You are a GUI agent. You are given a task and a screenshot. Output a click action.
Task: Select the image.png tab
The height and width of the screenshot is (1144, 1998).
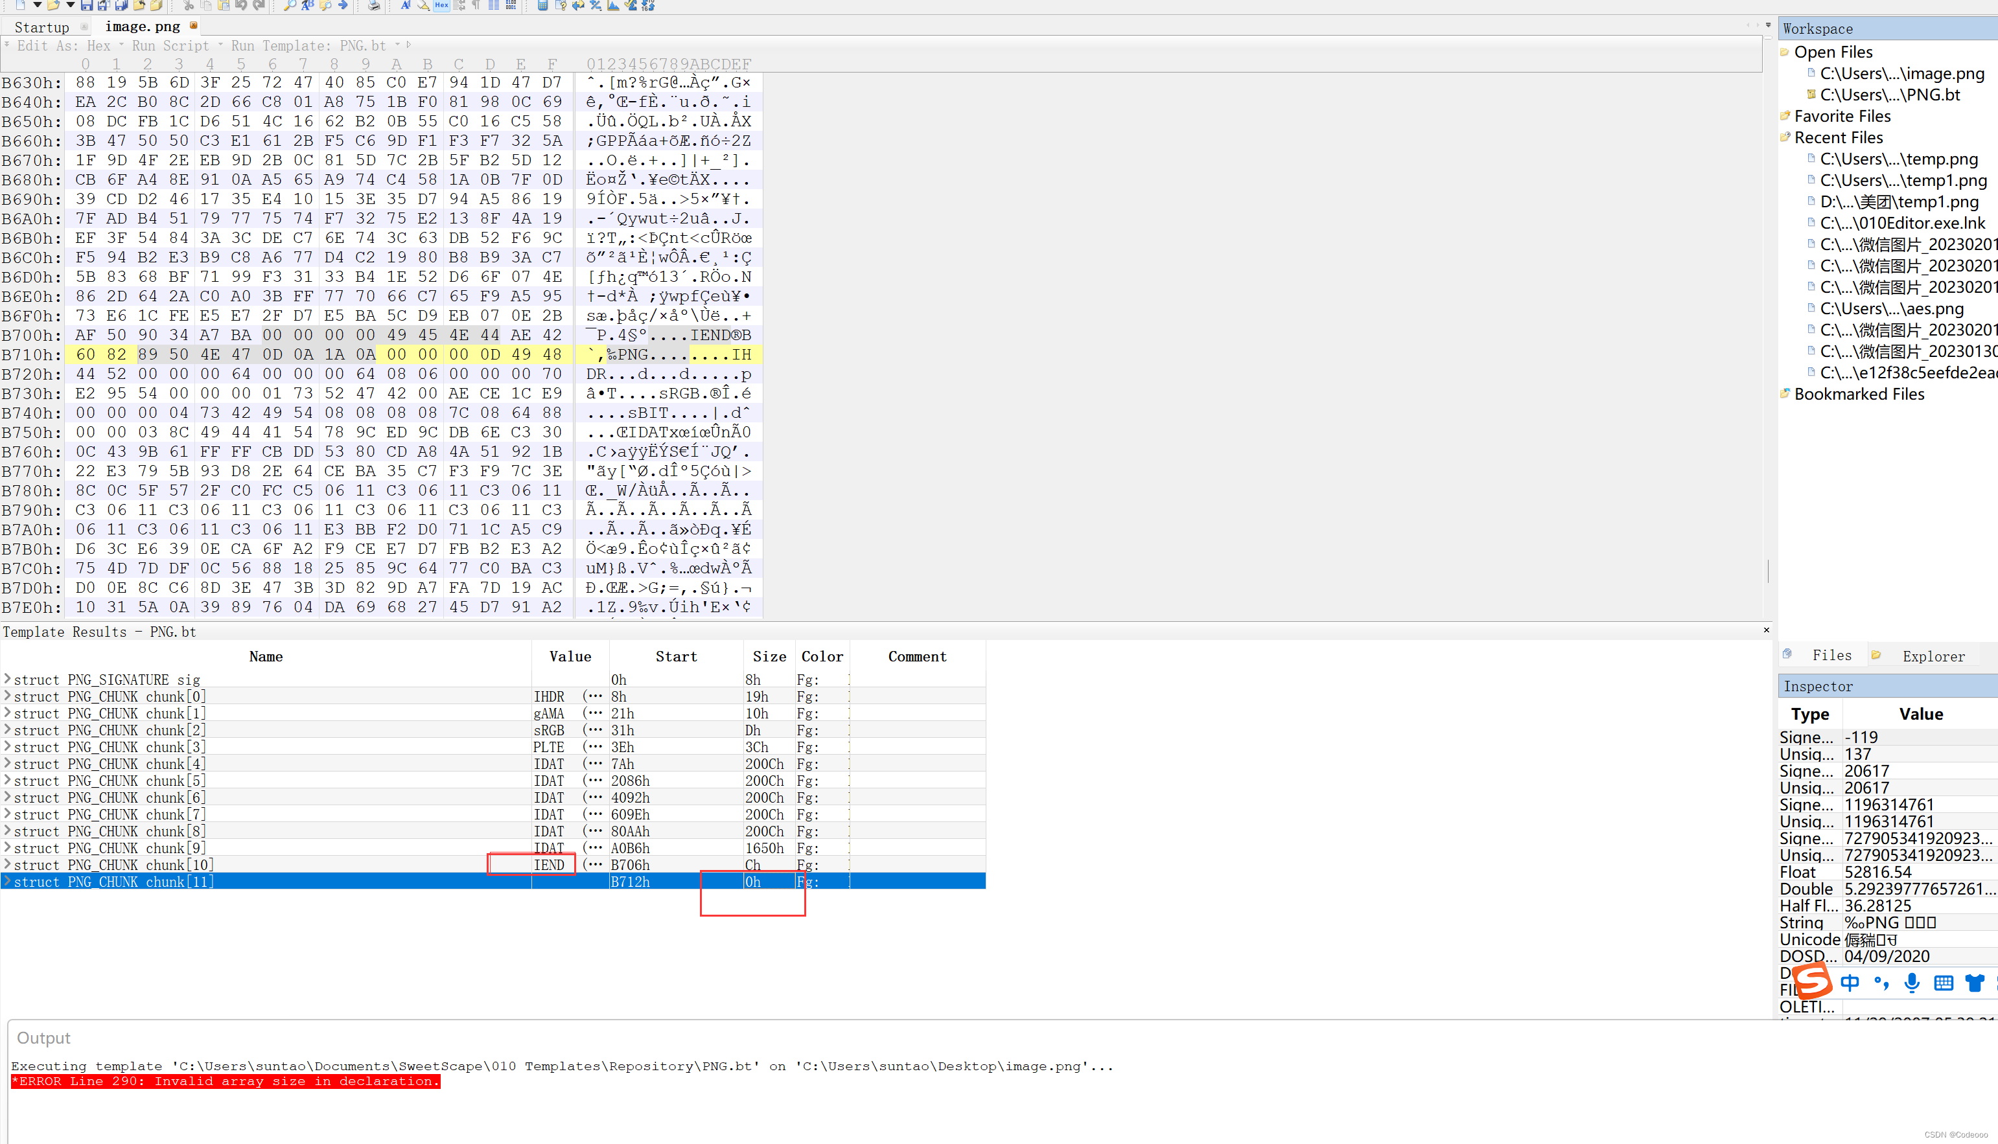[143, 27]
